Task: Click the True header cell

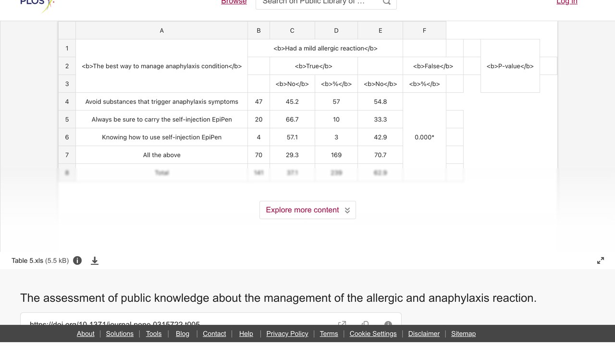Action: pos(314,66)
